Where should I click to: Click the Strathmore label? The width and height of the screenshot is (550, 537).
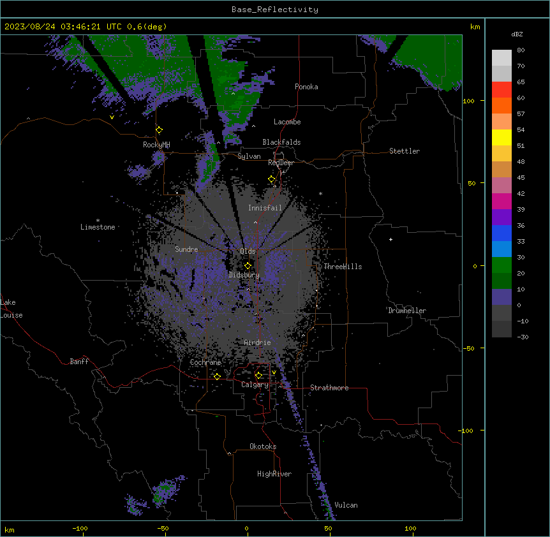329,388
